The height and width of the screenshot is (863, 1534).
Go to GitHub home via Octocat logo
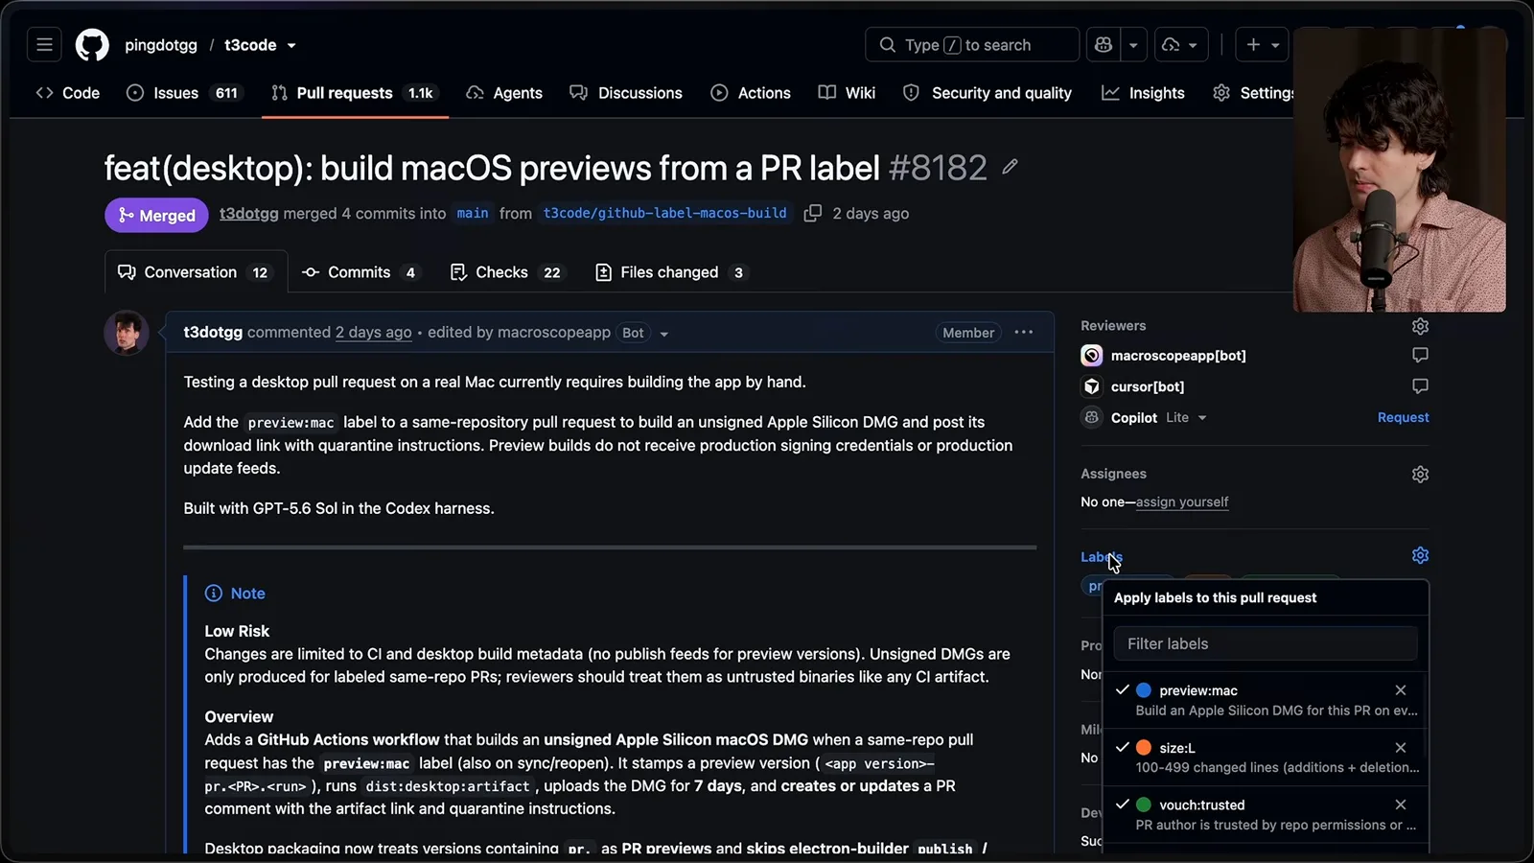tap(92, 45)
